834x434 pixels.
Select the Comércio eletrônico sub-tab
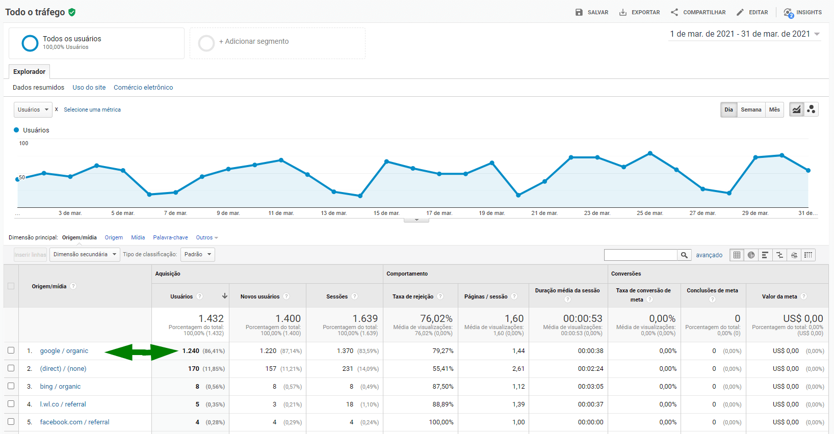143,88
